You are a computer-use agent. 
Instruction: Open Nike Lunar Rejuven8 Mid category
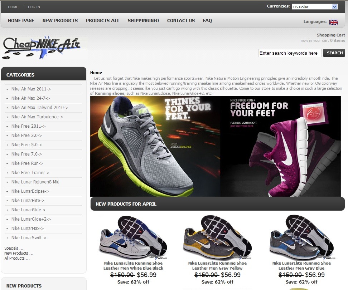[35, 182]
